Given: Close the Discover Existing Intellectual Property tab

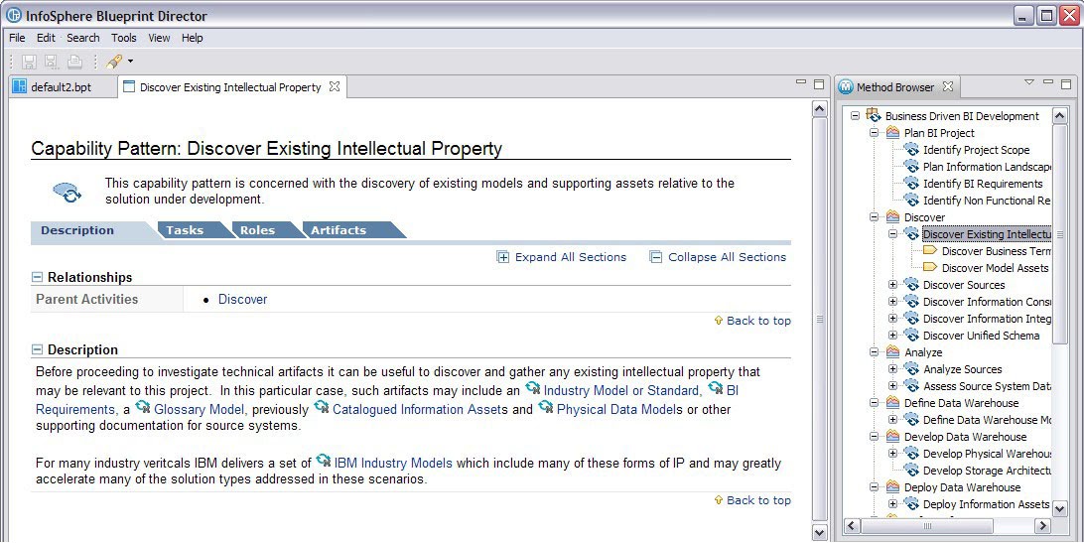Looking at the screenshot, I should pyautogui.click(x=335, y=86).
